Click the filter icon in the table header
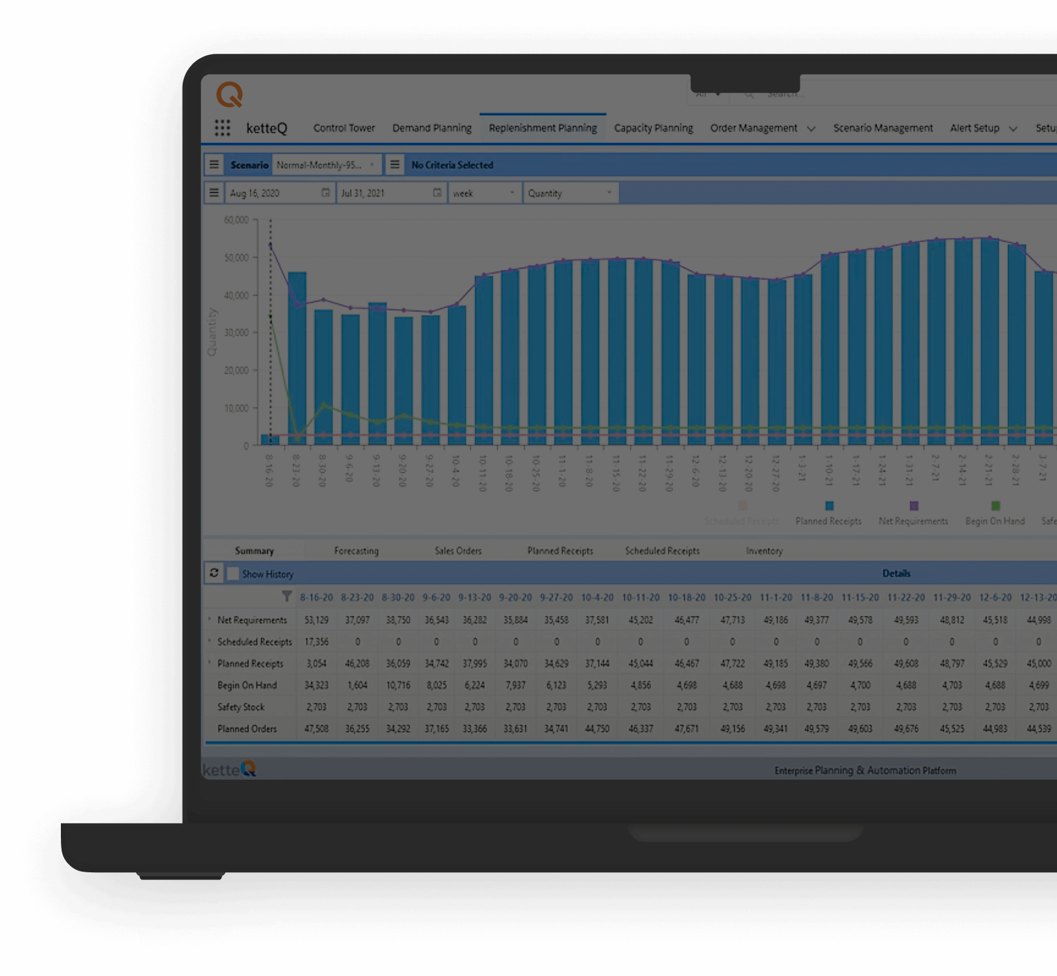The image size is (1057, 976). 287,598
